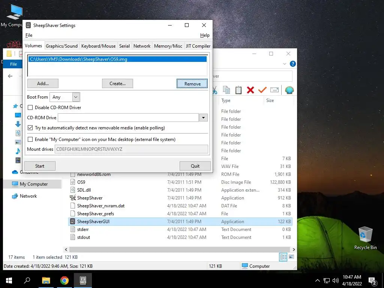Switch Explorer to details view icon

[283, 257]
